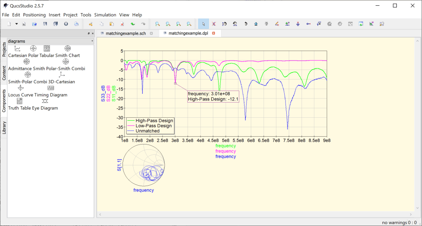Open the Tools menu
This screenshot has height=226, width=422.
tap(86, 15)
